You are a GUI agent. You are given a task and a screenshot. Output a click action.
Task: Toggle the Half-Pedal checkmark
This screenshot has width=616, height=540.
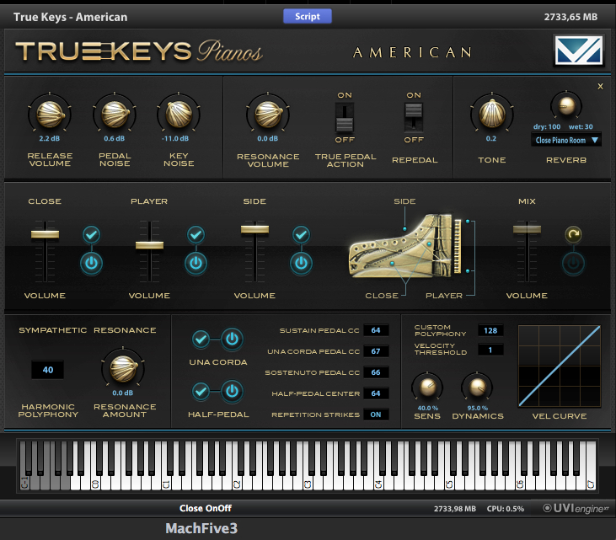[201, 391]
